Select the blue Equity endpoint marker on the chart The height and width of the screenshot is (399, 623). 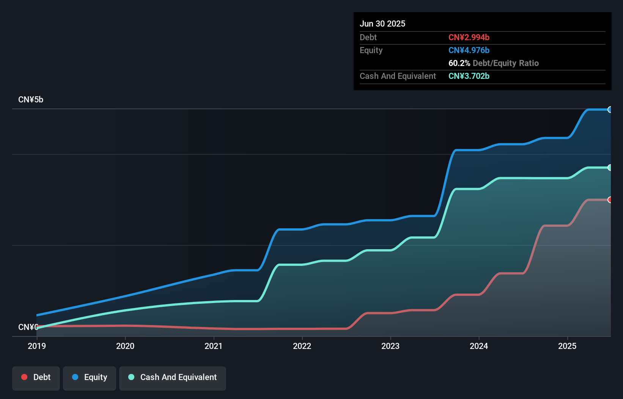click(610, 110)
